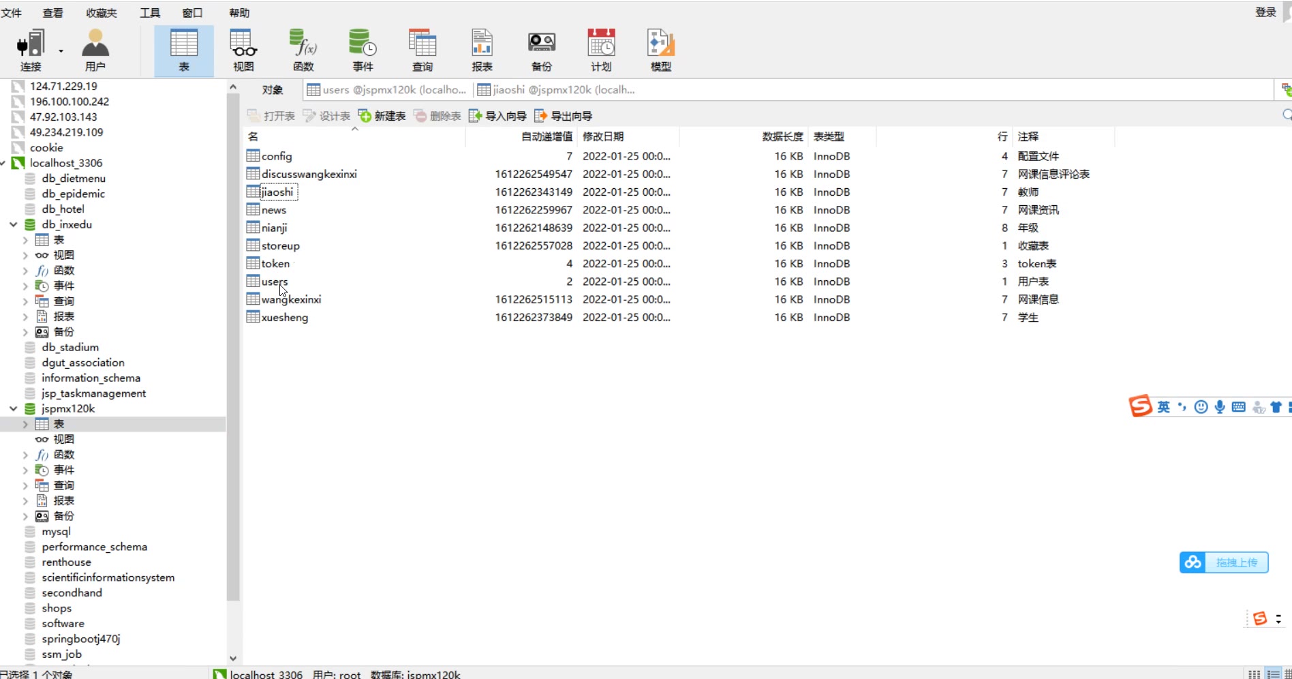
Task: Select the news table icon
Action: [253, 209]
